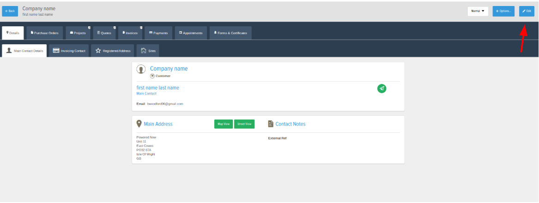Click the email bwoodford96@gmail.com
This screenshot has height=203, width=539.
165,104
